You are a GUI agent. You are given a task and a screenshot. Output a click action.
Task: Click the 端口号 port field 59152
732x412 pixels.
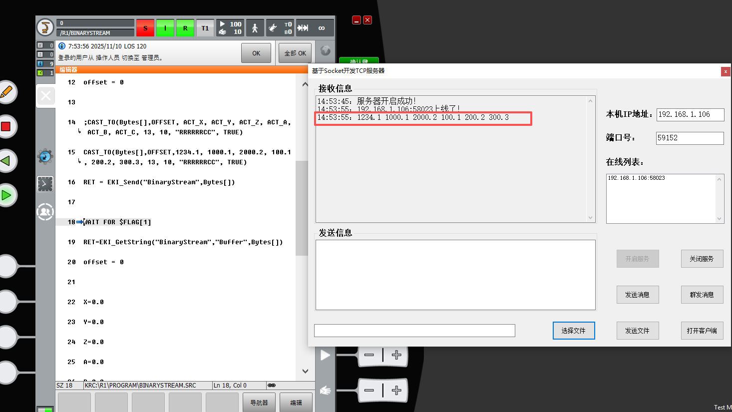pyautogui.click(x=690, y=138)
